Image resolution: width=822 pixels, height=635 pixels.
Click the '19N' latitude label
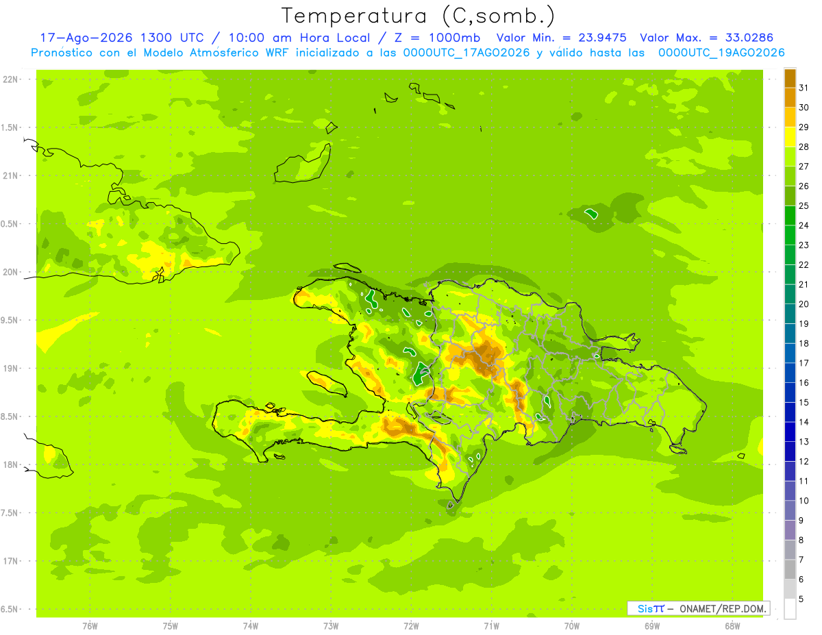(12, 369)
